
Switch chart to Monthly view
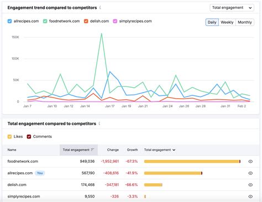point(245,22)
